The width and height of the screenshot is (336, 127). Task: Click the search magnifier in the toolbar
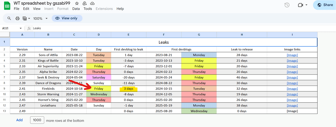[x=9, y=18]
